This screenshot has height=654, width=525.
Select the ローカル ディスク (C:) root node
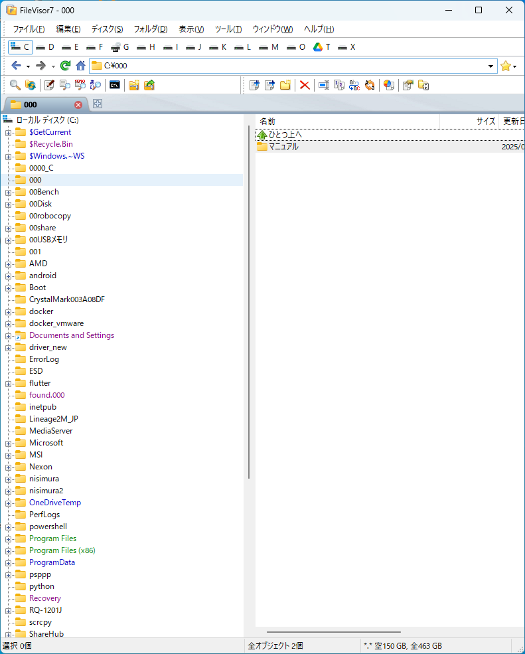[47, 120]
